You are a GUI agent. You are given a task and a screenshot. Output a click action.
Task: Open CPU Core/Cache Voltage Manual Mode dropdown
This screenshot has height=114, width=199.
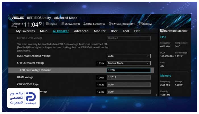129,63
